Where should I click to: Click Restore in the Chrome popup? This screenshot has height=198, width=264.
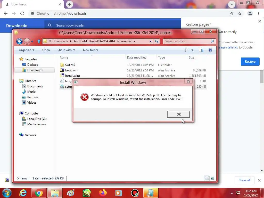point(250,61)
